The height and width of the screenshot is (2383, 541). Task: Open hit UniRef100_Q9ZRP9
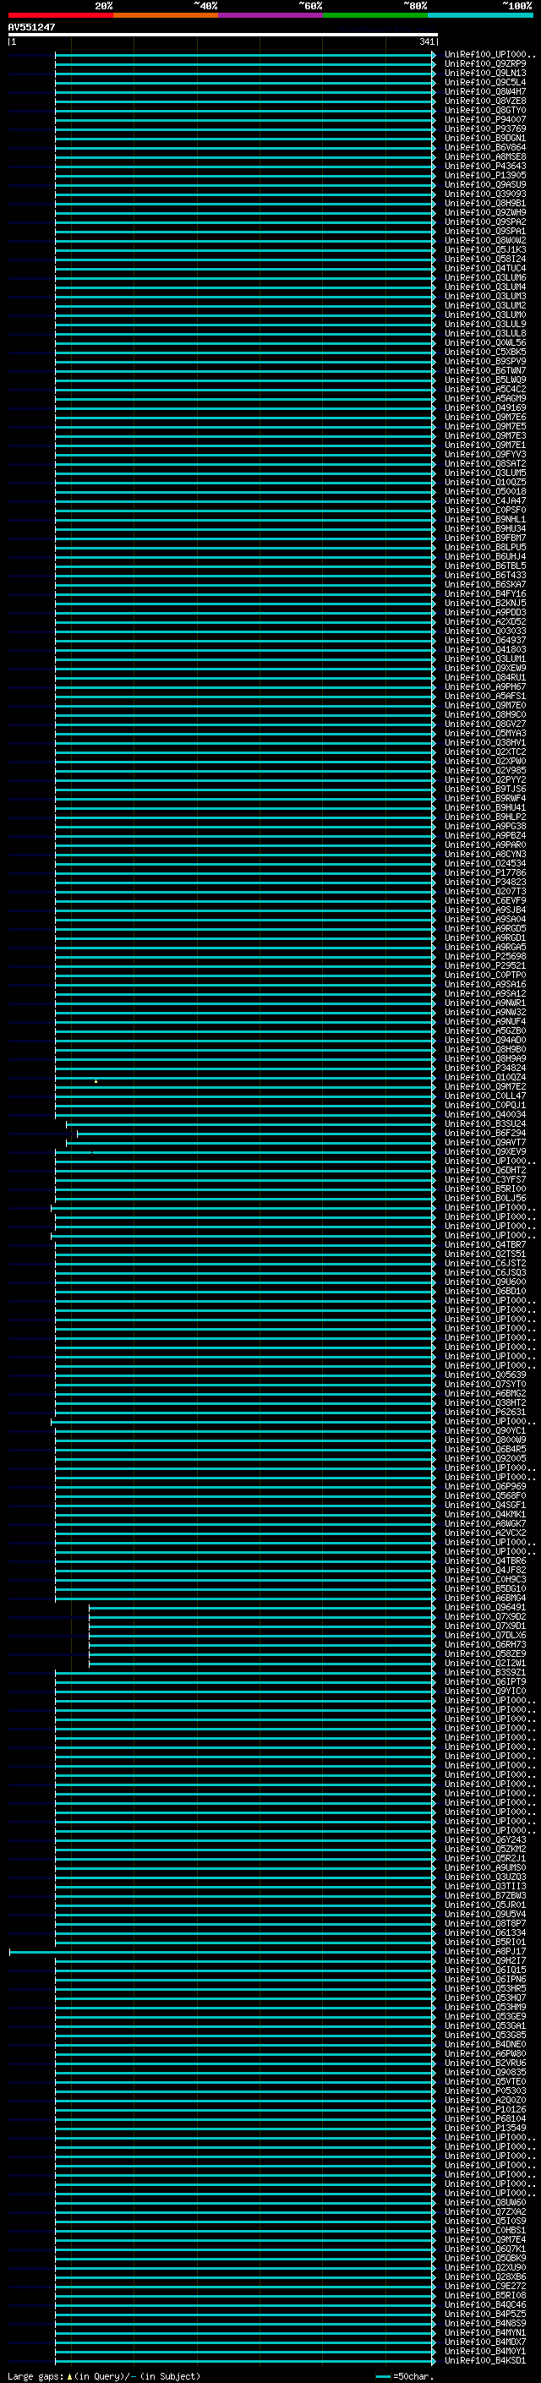pos(485,64)
